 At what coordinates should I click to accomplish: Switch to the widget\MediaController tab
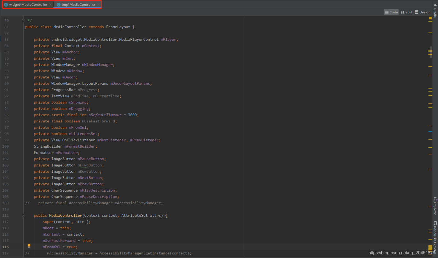pos(28,5)
